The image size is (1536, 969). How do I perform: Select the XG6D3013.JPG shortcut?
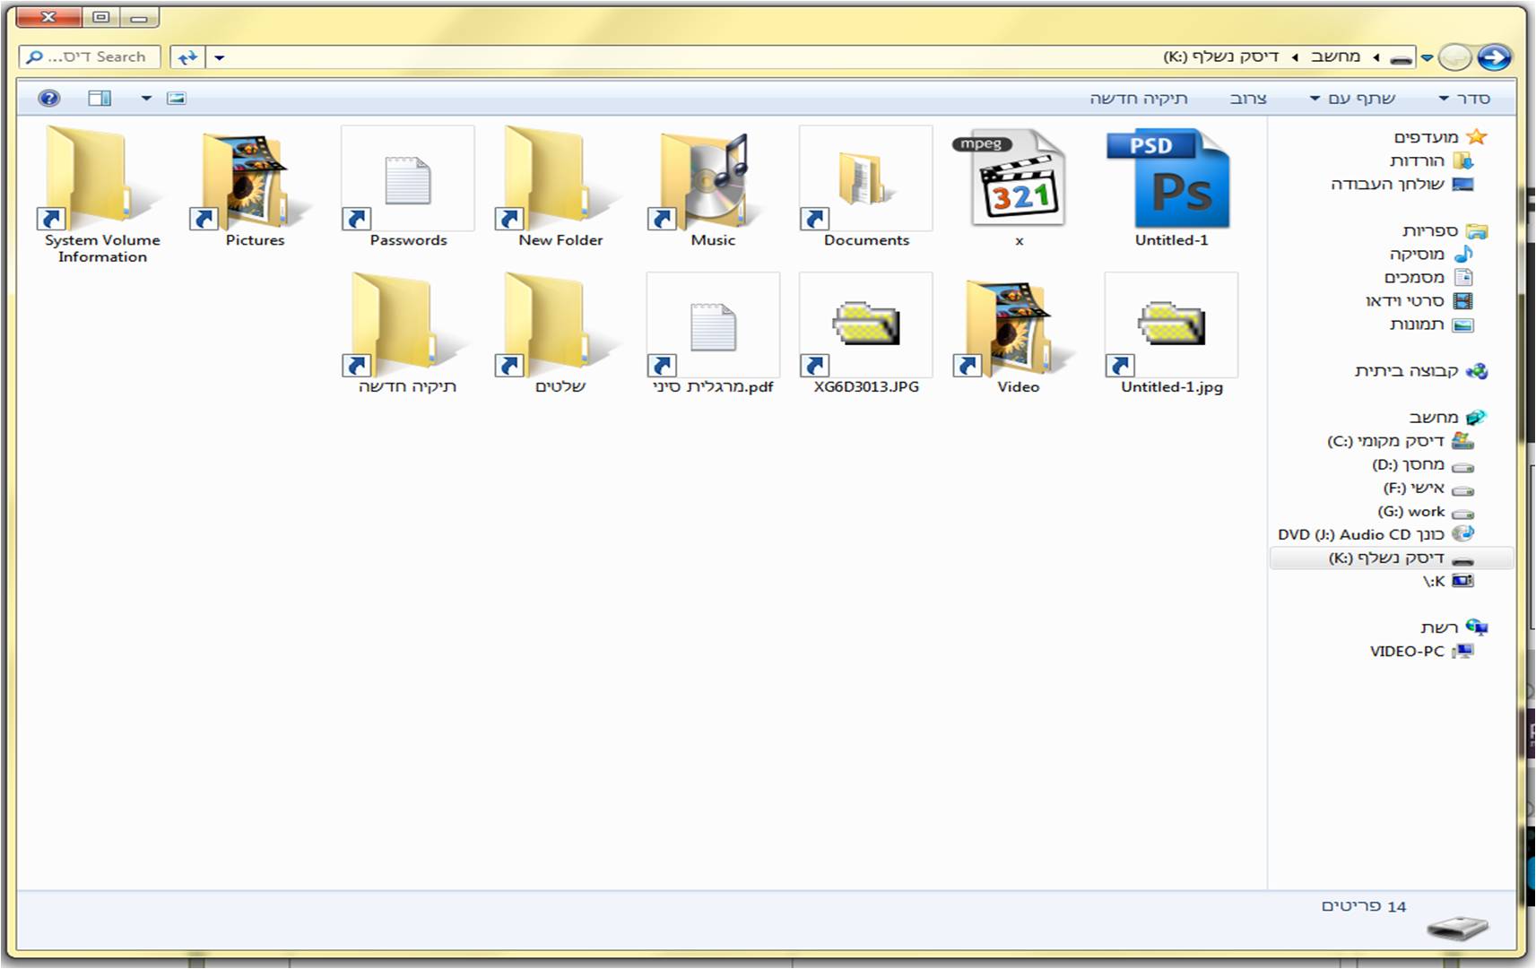pos(866,334)
